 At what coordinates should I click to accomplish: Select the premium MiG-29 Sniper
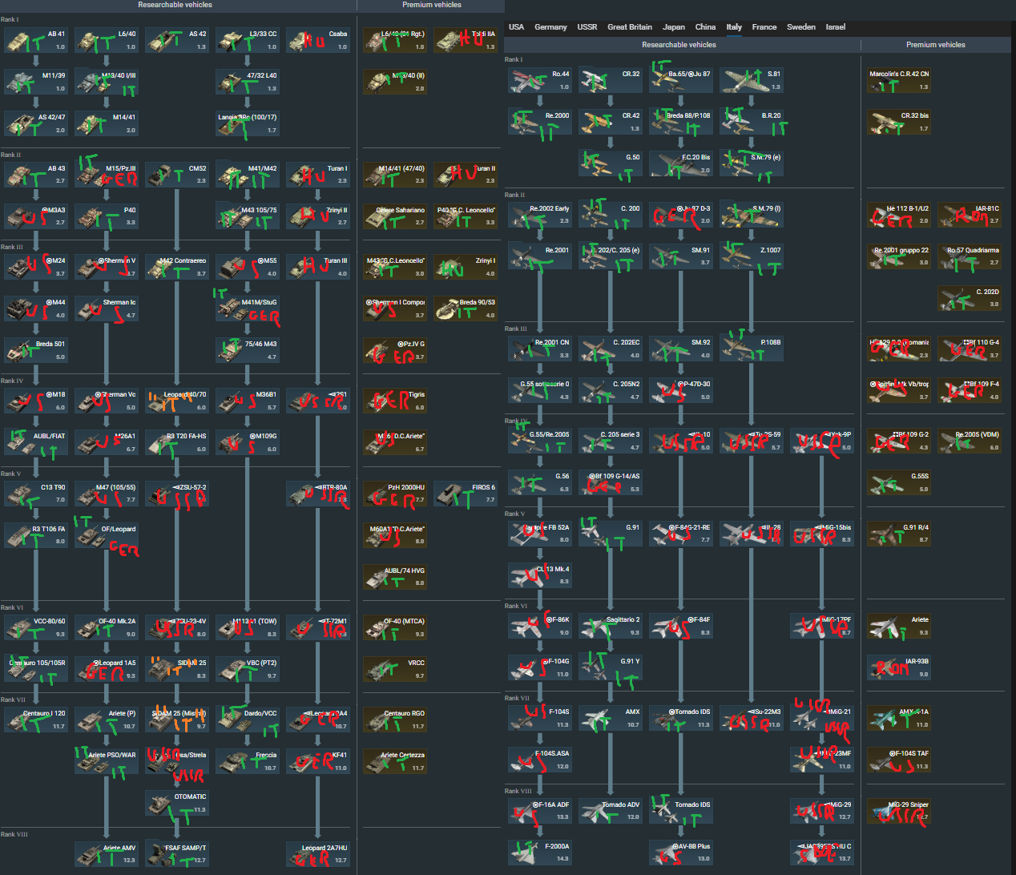899,811
